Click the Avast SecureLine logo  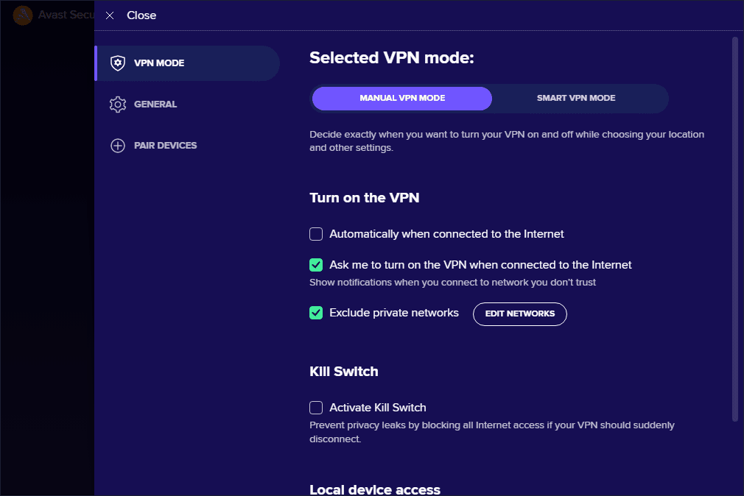[x=22, y=15]
